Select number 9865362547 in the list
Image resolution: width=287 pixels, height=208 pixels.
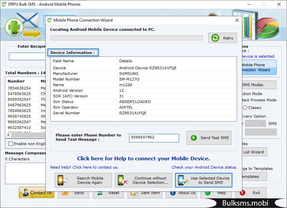pyautogui.click(x=19, y=122)
